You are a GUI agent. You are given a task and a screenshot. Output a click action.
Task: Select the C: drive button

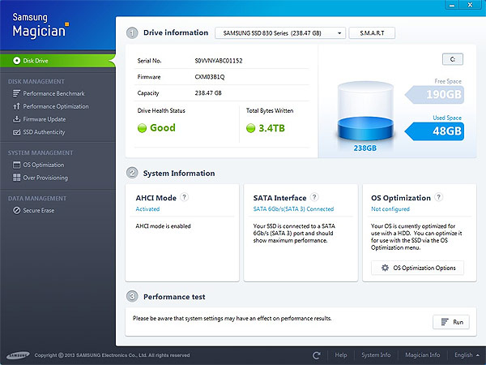click(x=453, y=59)
